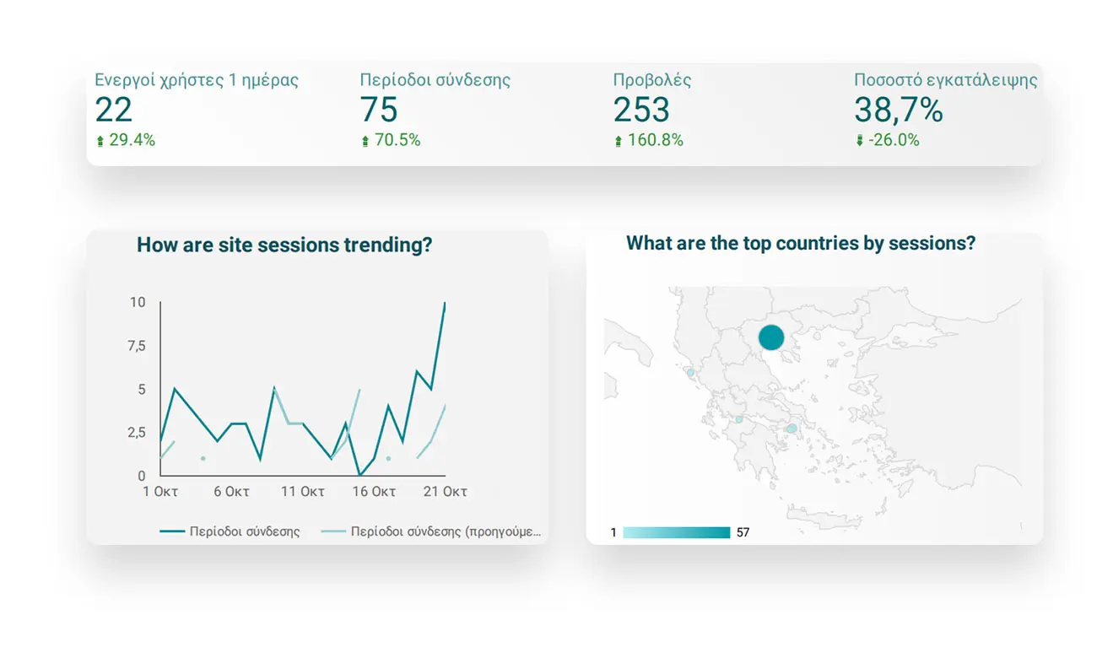Click the down arrow next to -26.0%
The height and width of the screenshot is (658, 1097).
860,142
